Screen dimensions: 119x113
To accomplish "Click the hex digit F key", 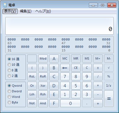I will coord(54,103).
